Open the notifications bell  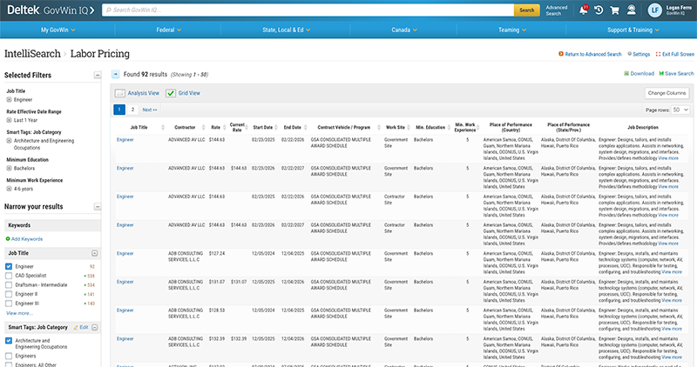(585, 10)
